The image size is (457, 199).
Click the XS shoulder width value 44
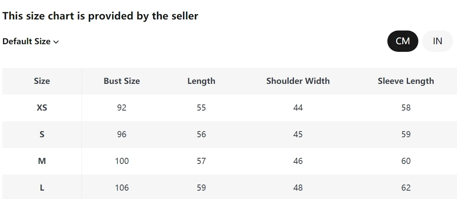(x=298, y=108)
